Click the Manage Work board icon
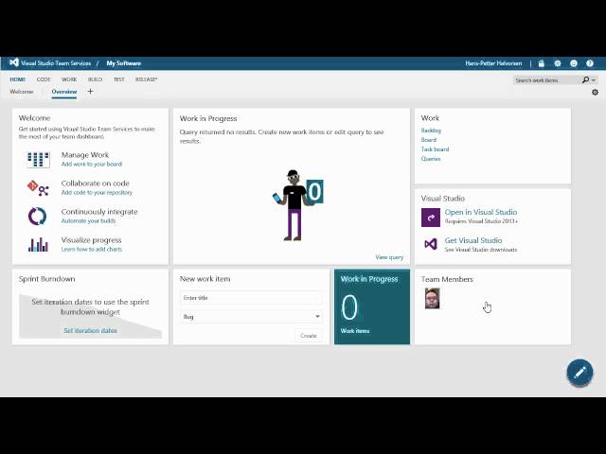 point(38,160)
